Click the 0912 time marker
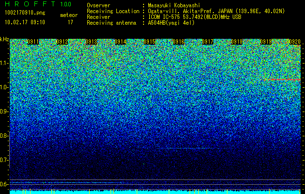 pyautogui.click(x=62, y=42)
